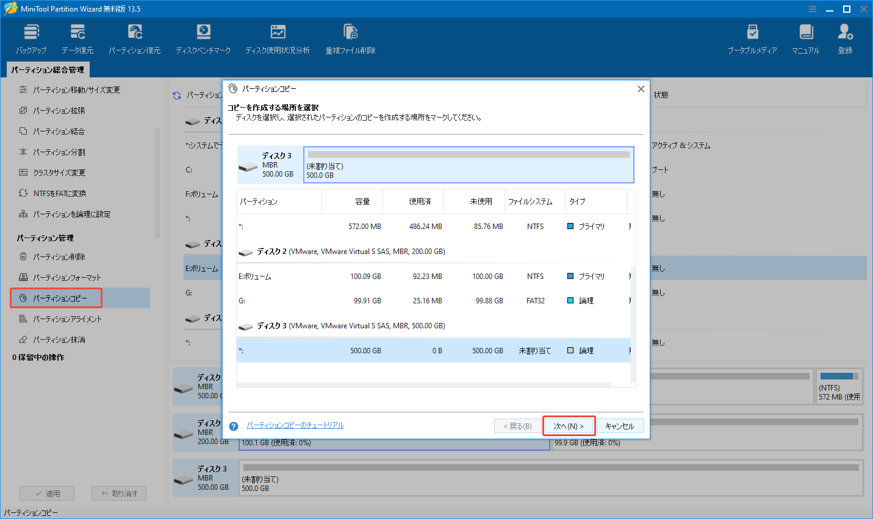Switch to the パーティション総合管理 tab
Screen dimensions: 873x519
[x=48, y=69]
